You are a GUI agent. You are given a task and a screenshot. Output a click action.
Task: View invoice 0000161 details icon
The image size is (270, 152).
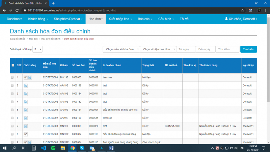pos(26,110)
